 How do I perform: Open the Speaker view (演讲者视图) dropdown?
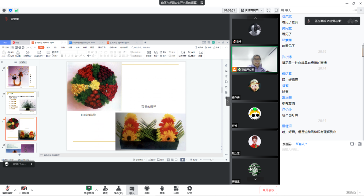(252, 10)
